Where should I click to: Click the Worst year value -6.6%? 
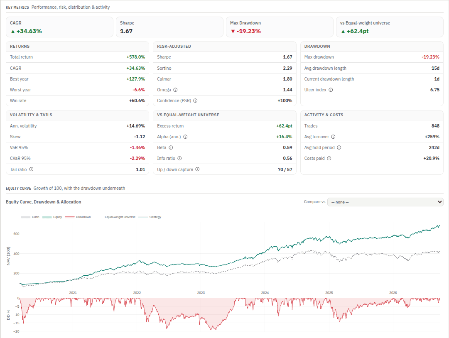(x=139, y=90)
